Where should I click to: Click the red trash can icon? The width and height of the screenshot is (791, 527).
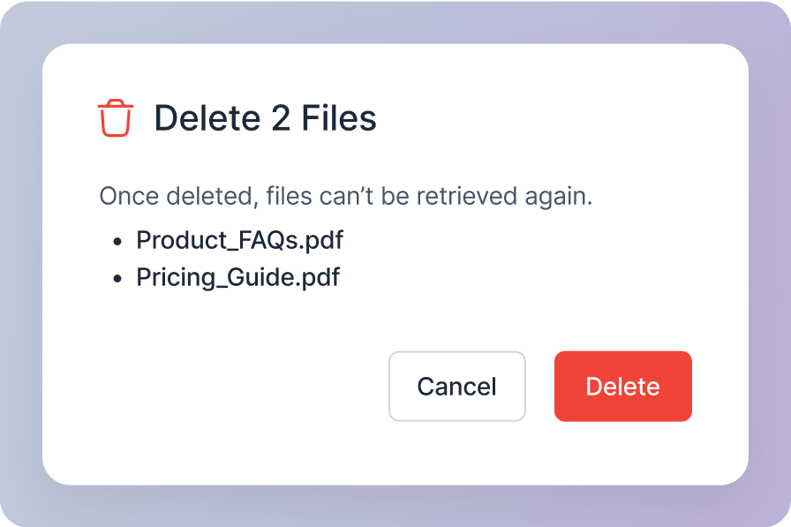coord(116,118)
